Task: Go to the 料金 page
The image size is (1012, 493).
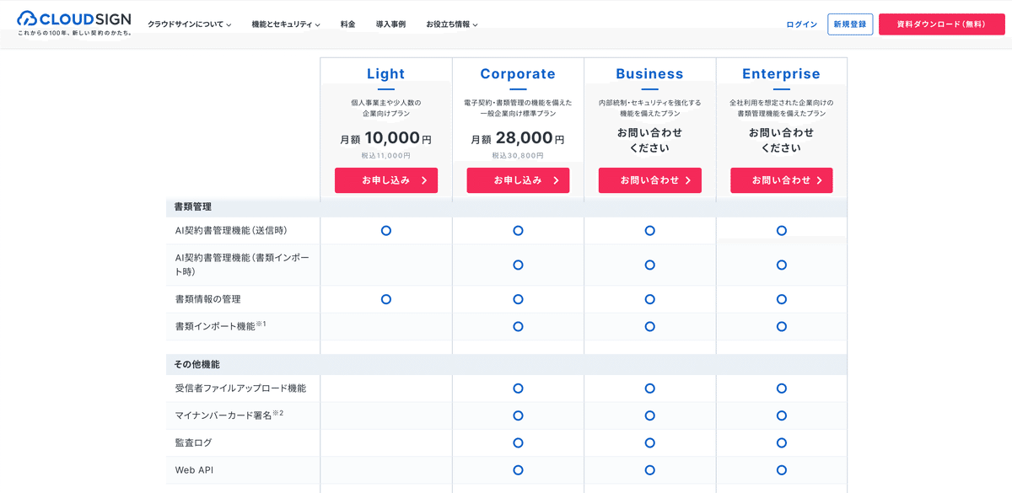Action: [348, 24]
